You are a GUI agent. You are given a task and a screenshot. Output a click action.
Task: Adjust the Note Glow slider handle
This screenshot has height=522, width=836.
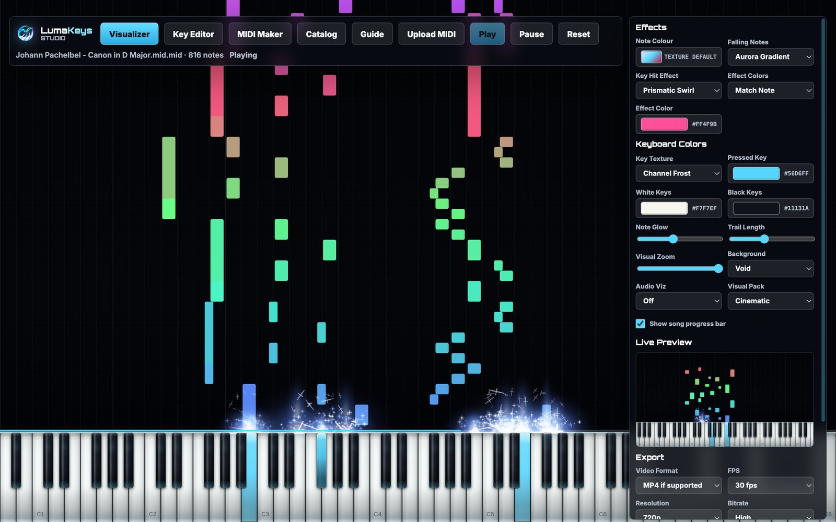coord(673,239)
